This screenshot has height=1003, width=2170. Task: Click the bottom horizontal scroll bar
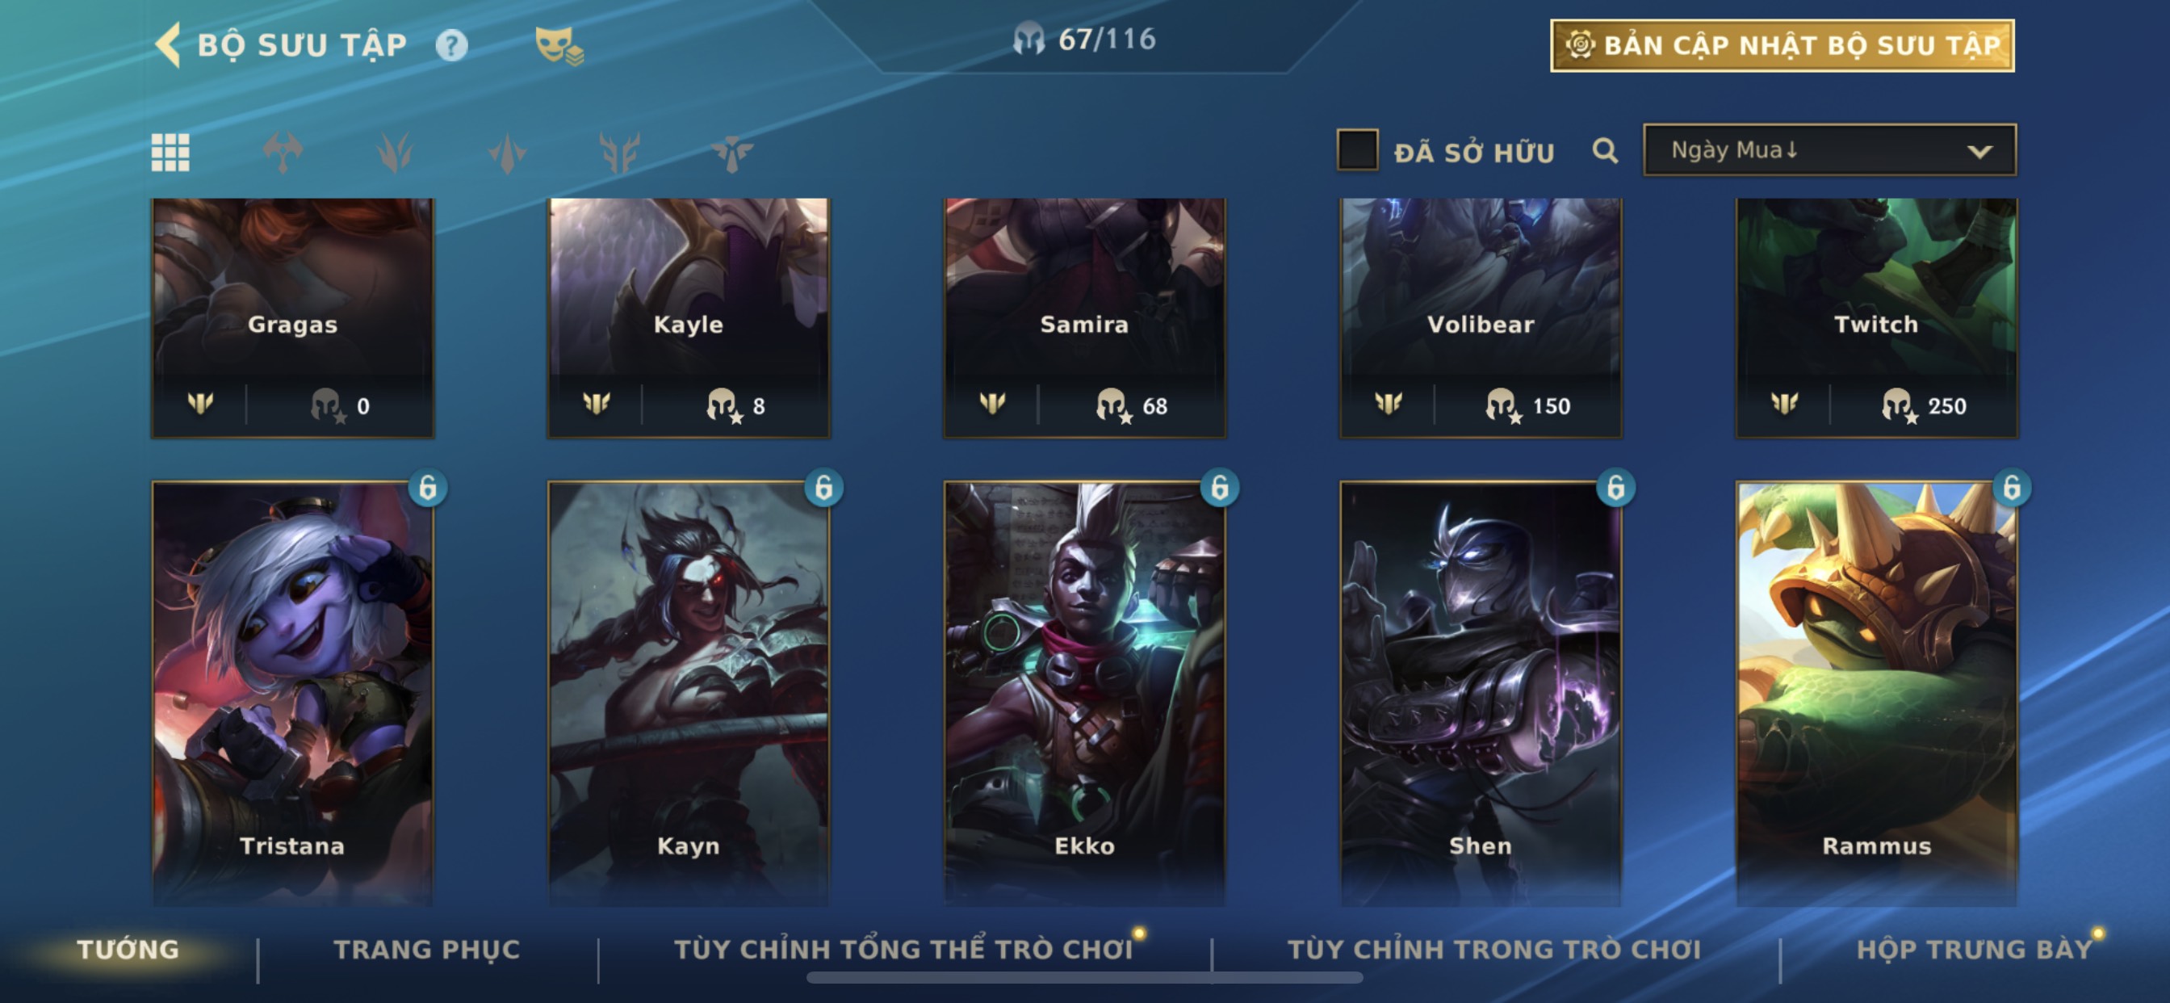(x=1084, y=978)
